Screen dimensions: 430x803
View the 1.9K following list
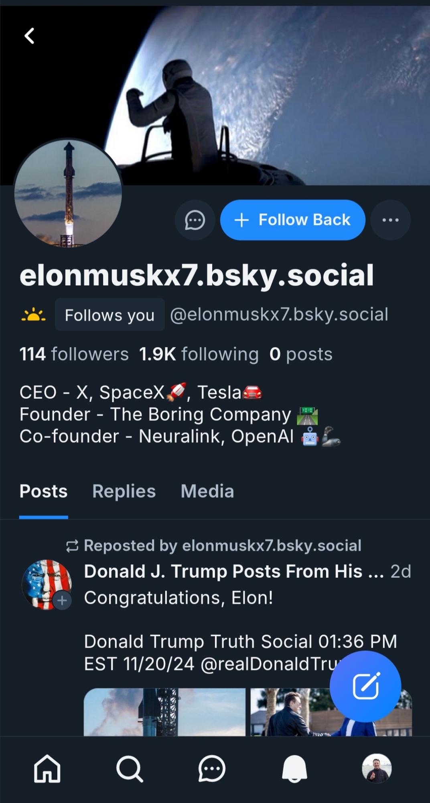199,354
